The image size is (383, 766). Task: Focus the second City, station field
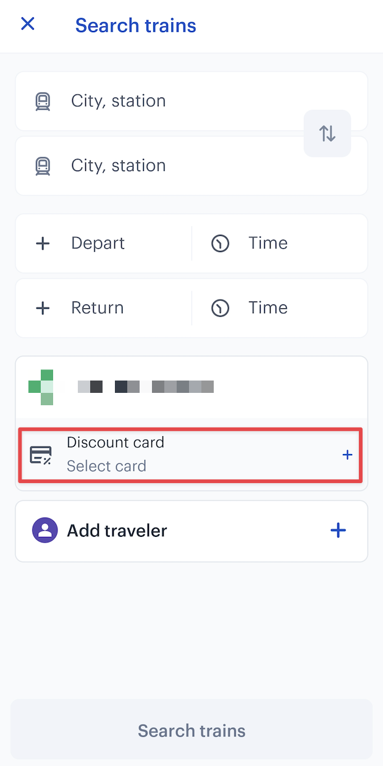coord(192,166)
